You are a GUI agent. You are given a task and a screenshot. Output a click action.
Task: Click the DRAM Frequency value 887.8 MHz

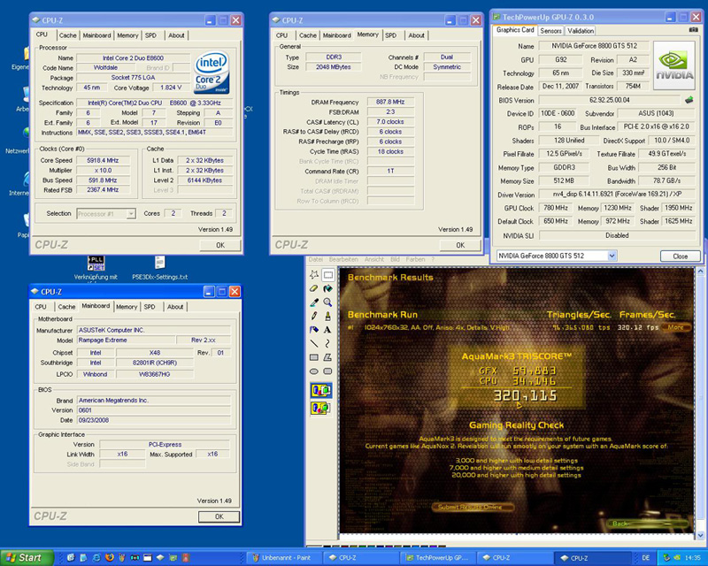390,102
